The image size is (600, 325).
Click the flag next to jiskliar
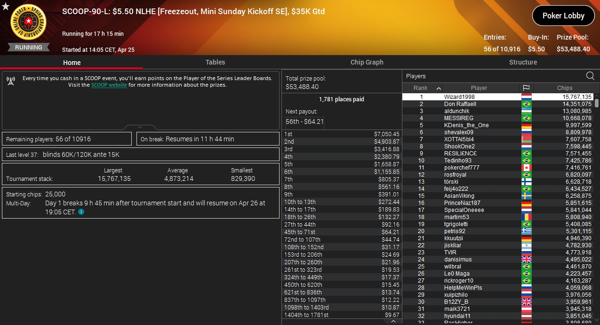point(526,245)
